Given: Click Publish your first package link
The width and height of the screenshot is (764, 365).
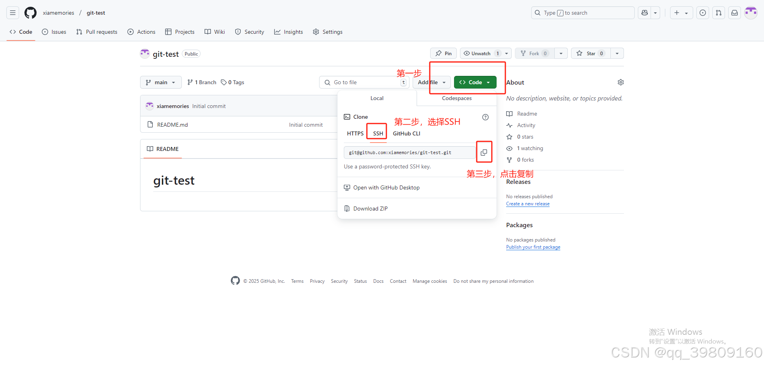Looking at the screenshot, I should [533, 247].
